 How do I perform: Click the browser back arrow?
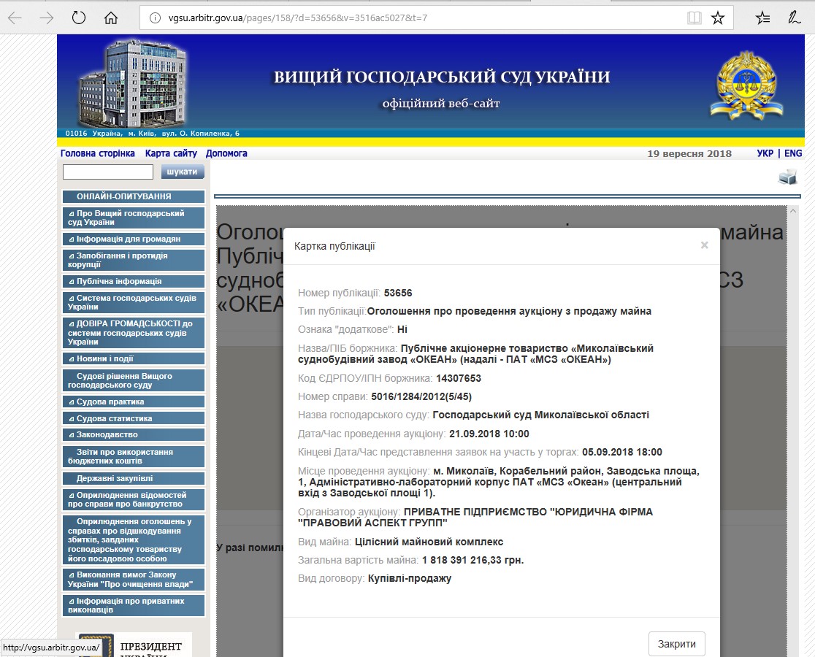(x=15, y=18)
